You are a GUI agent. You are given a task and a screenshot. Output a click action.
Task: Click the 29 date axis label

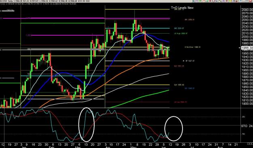click(x=157, y=145)
